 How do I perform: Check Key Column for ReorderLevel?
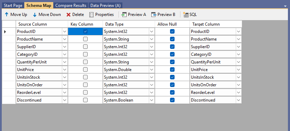[85, 93]
